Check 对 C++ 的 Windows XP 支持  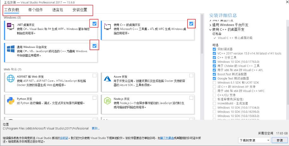point(214,87)
